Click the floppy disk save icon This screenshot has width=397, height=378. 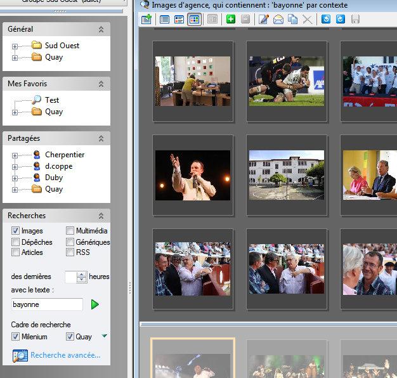pyautogui.click(x=355, y=20)
